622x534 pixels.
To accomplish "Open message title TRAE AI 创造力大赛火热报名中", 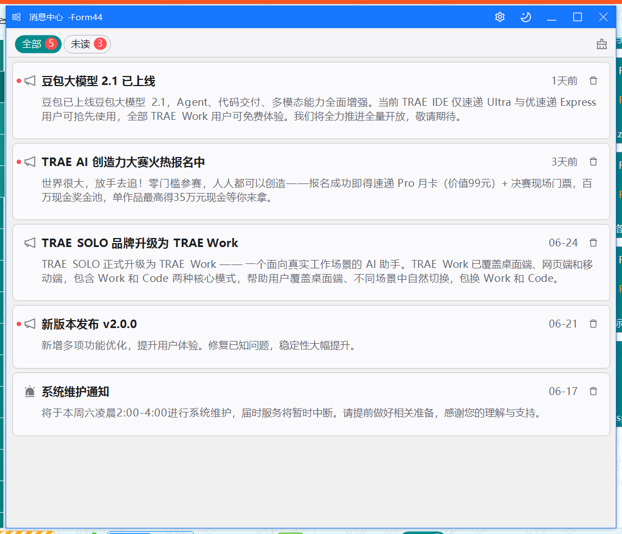I will [123, 162].
